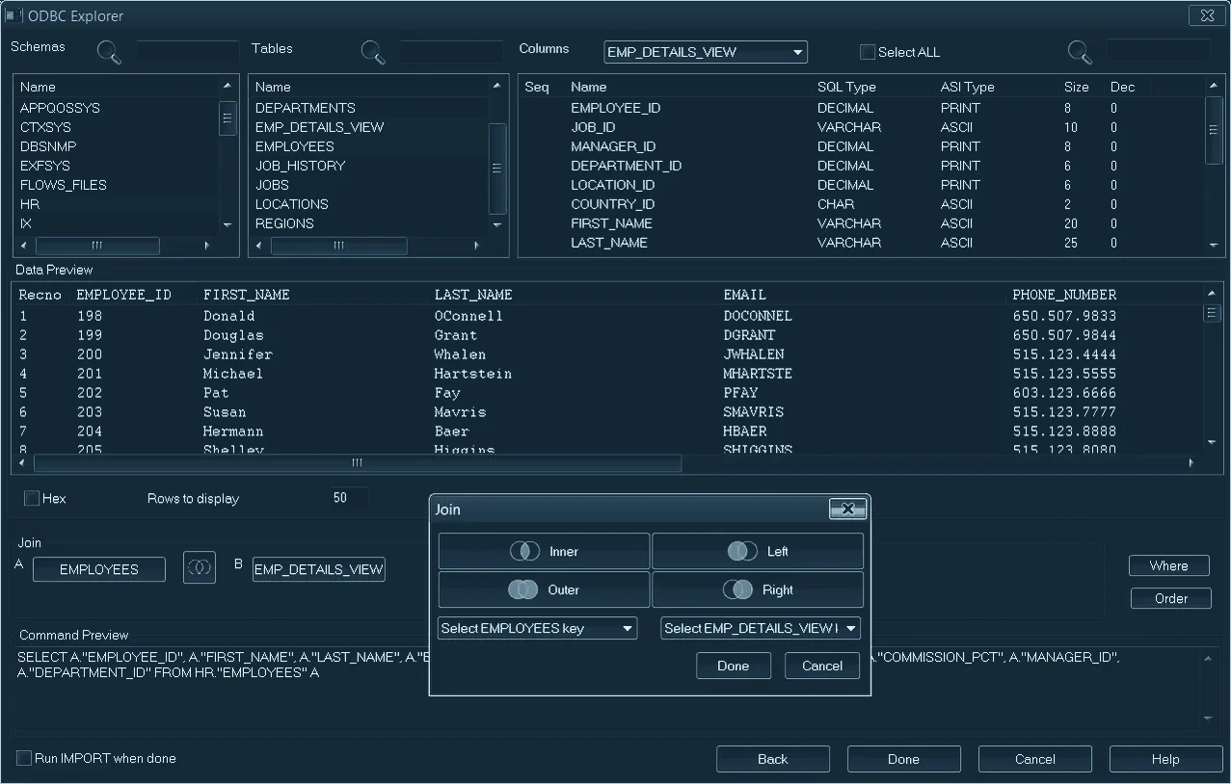Image resolution: width=1231 pixels, height=784 pixels.
Task: Click the Tables search magnifier icon
Action: [373, 52]
